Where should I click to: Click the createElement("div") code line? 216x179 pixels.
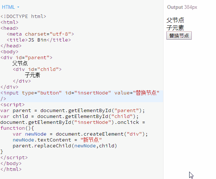point(80,134)
